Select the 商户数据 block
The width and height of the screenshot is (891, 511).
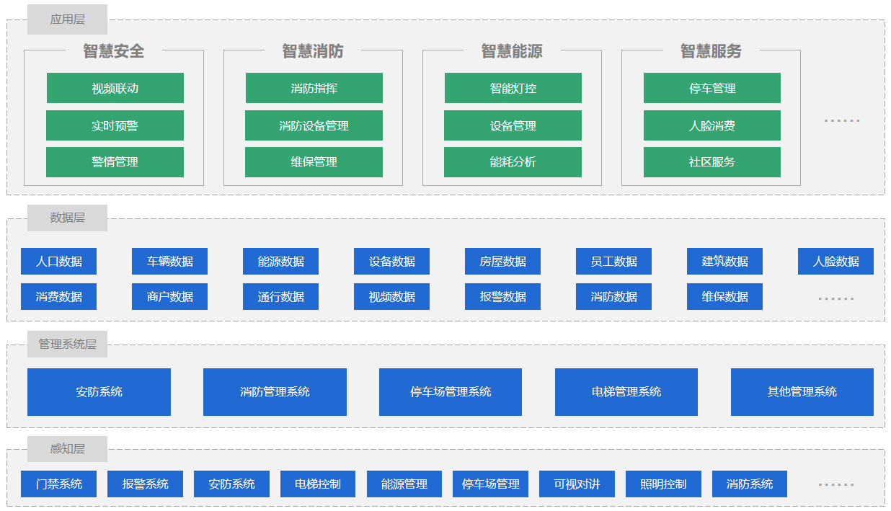tap(169, 297)
